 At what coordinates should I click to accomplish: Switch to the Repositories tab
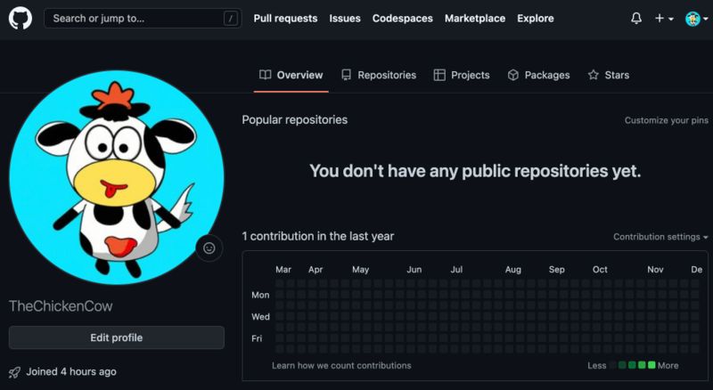(379, 75)
